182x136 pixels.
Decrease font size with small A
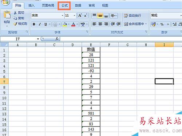pos(86,16)
